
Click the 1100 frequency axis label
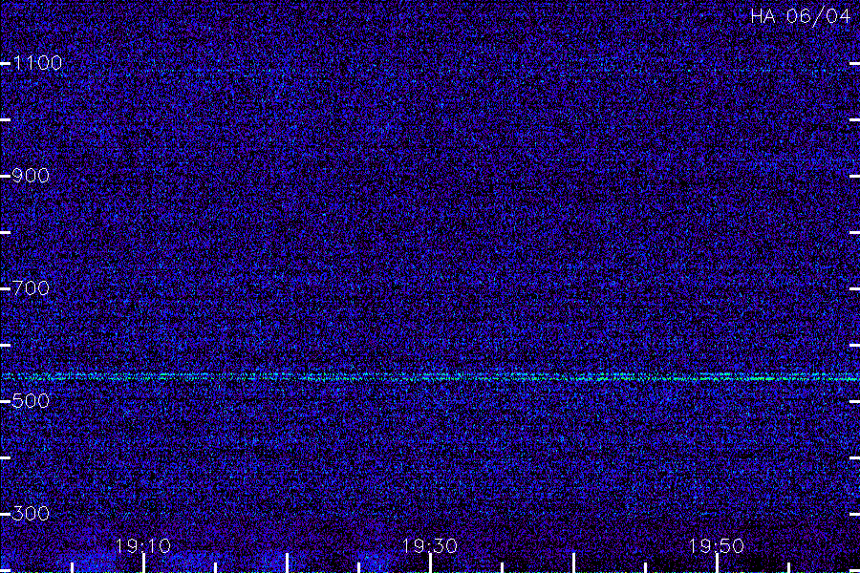tap(37, 64)
